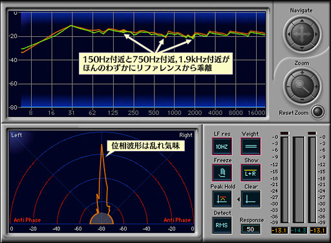Click the Zoom magnifier center
This screenshot has height=243, width=331.
[x=302, y=86]
